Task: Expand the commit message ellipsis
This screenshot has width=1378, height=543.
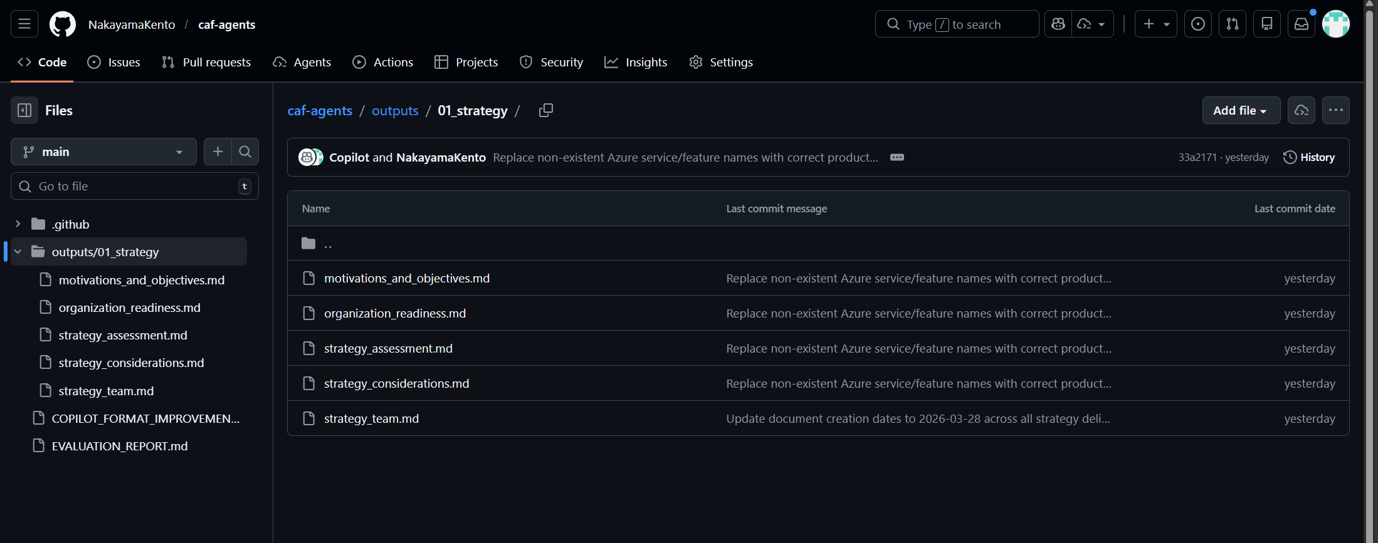Action: [x=897, y=157]
